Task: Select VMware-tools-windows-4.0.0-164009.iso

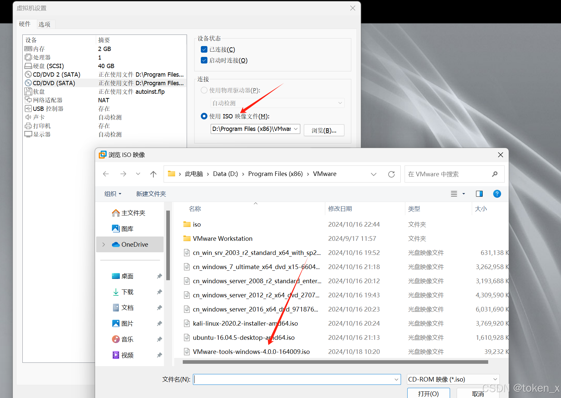Action: coord(247,352)
